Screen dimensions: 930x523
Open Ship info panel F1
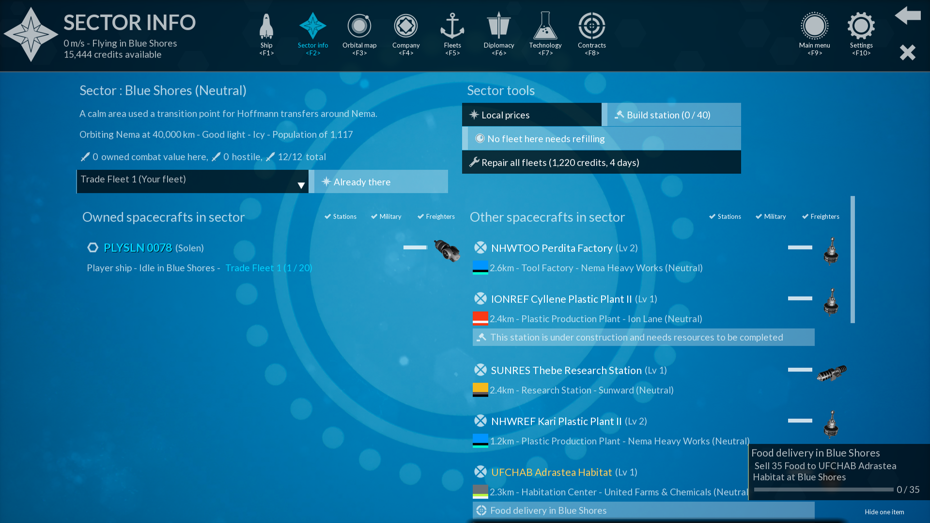(266, 34)
